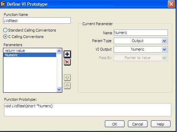Click the parameter Name input field
177x132 pixels.
coord(141,33)
